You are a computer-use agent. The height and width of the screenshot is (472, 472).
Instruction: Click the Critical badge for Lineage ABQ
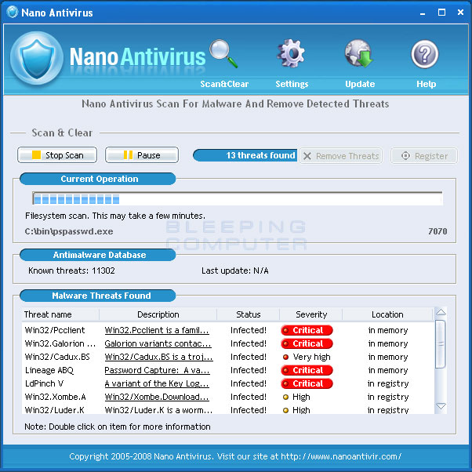tap(307, 370)
